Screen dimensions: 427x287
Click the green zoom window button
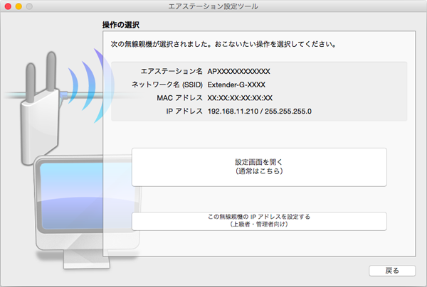coord(36,6)
